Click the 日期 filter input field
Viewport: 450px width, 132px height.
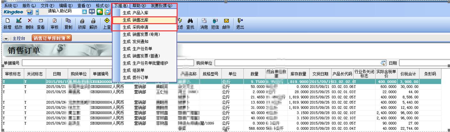424,62
